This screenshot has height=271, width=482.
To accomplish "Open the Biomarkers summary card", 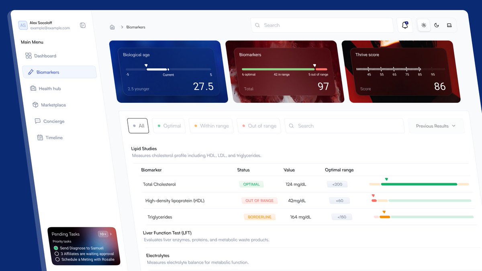I will point(285,72).
